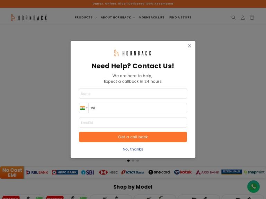This screenshot has height=199, width=266.
Task: Click the snapmint logo
Action: click(x=254, y=172)
